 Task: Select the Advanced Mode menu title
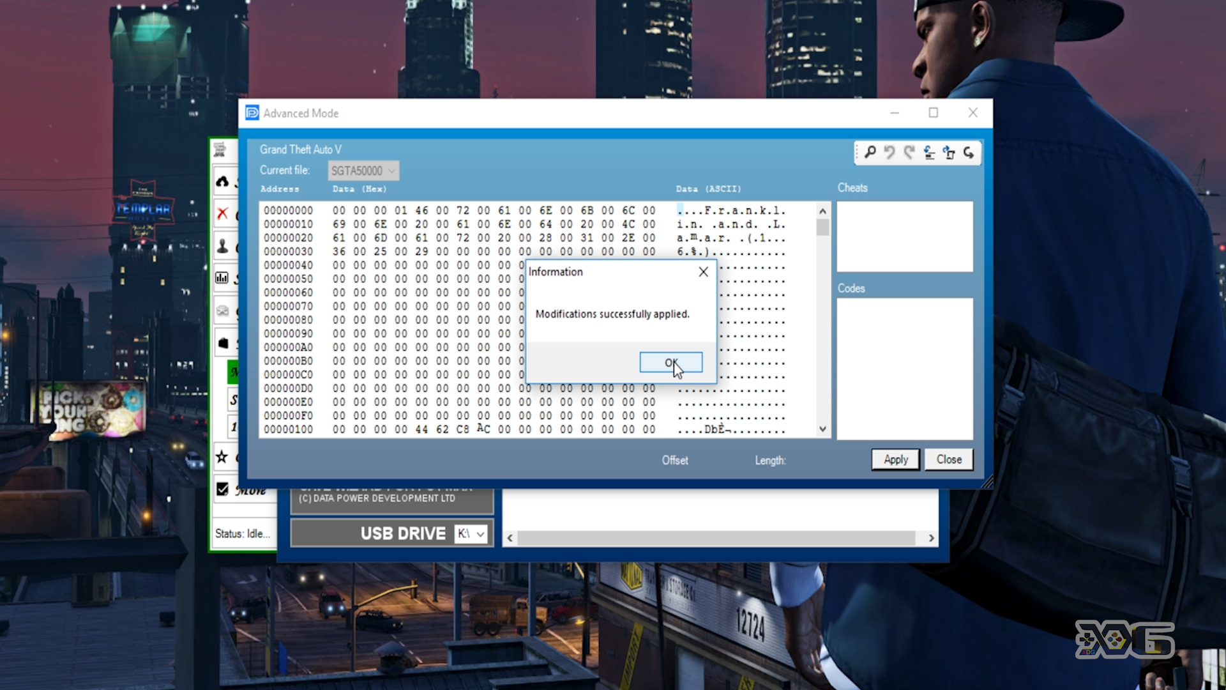pyautogui.click(x=301, y=113)
